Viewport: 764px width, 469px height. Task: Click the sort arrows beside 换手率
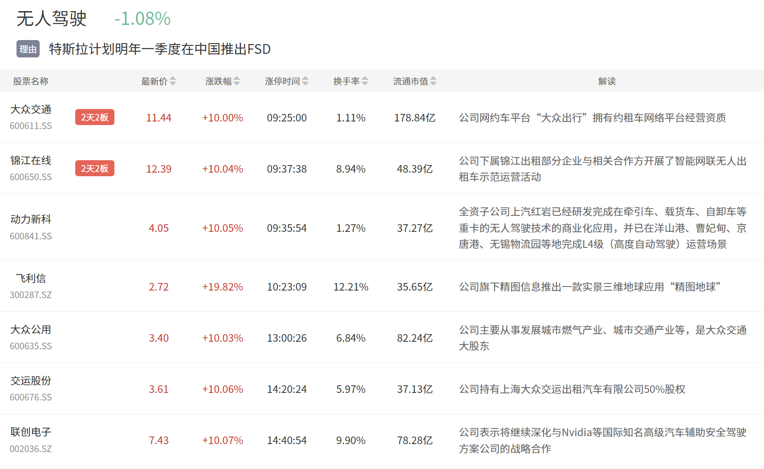365,81
